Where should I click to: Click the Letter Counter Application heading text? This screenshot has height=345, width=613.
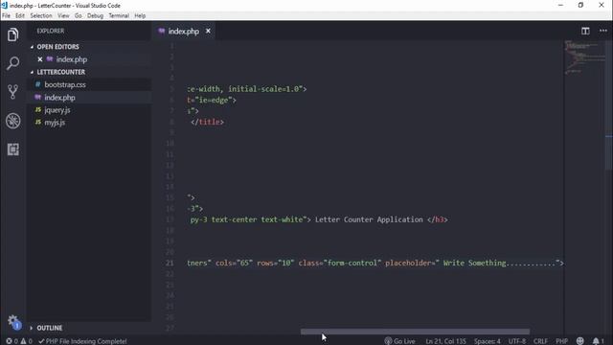point(369,219)
